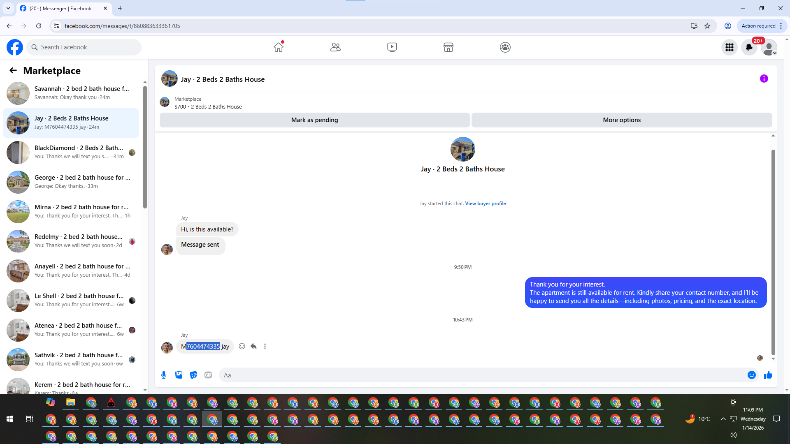Reply to Jay's message with arrow icon
Image resolution: width=790 pixels, height=444 pixels.
[x=253, y=346]
